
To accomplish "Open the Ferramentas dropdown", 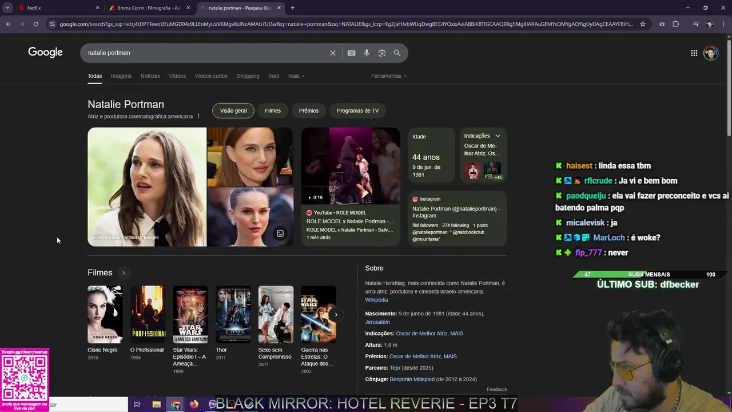I will pos(389,76).
